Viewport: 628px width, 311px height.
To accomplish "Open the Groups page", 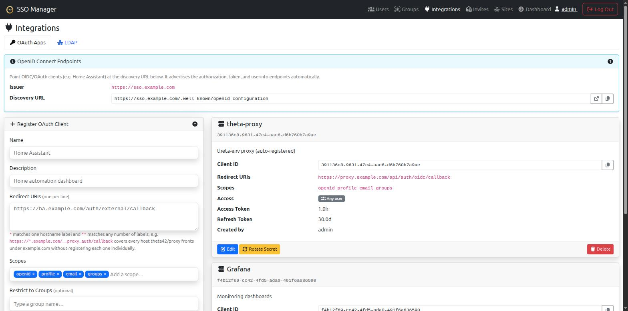I will click(407, 9).
